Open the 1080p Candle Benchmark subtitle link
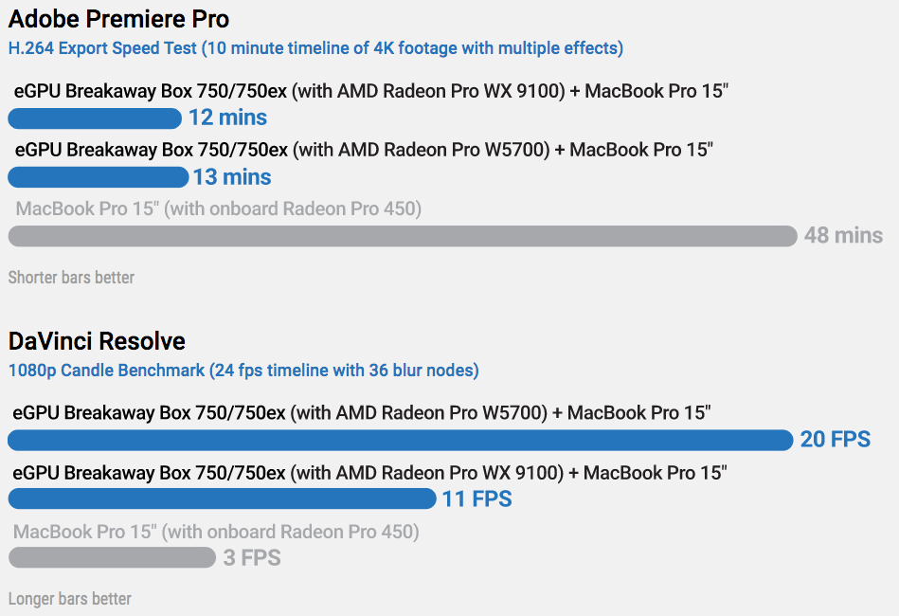899x616 pixels. coord(243,371)
